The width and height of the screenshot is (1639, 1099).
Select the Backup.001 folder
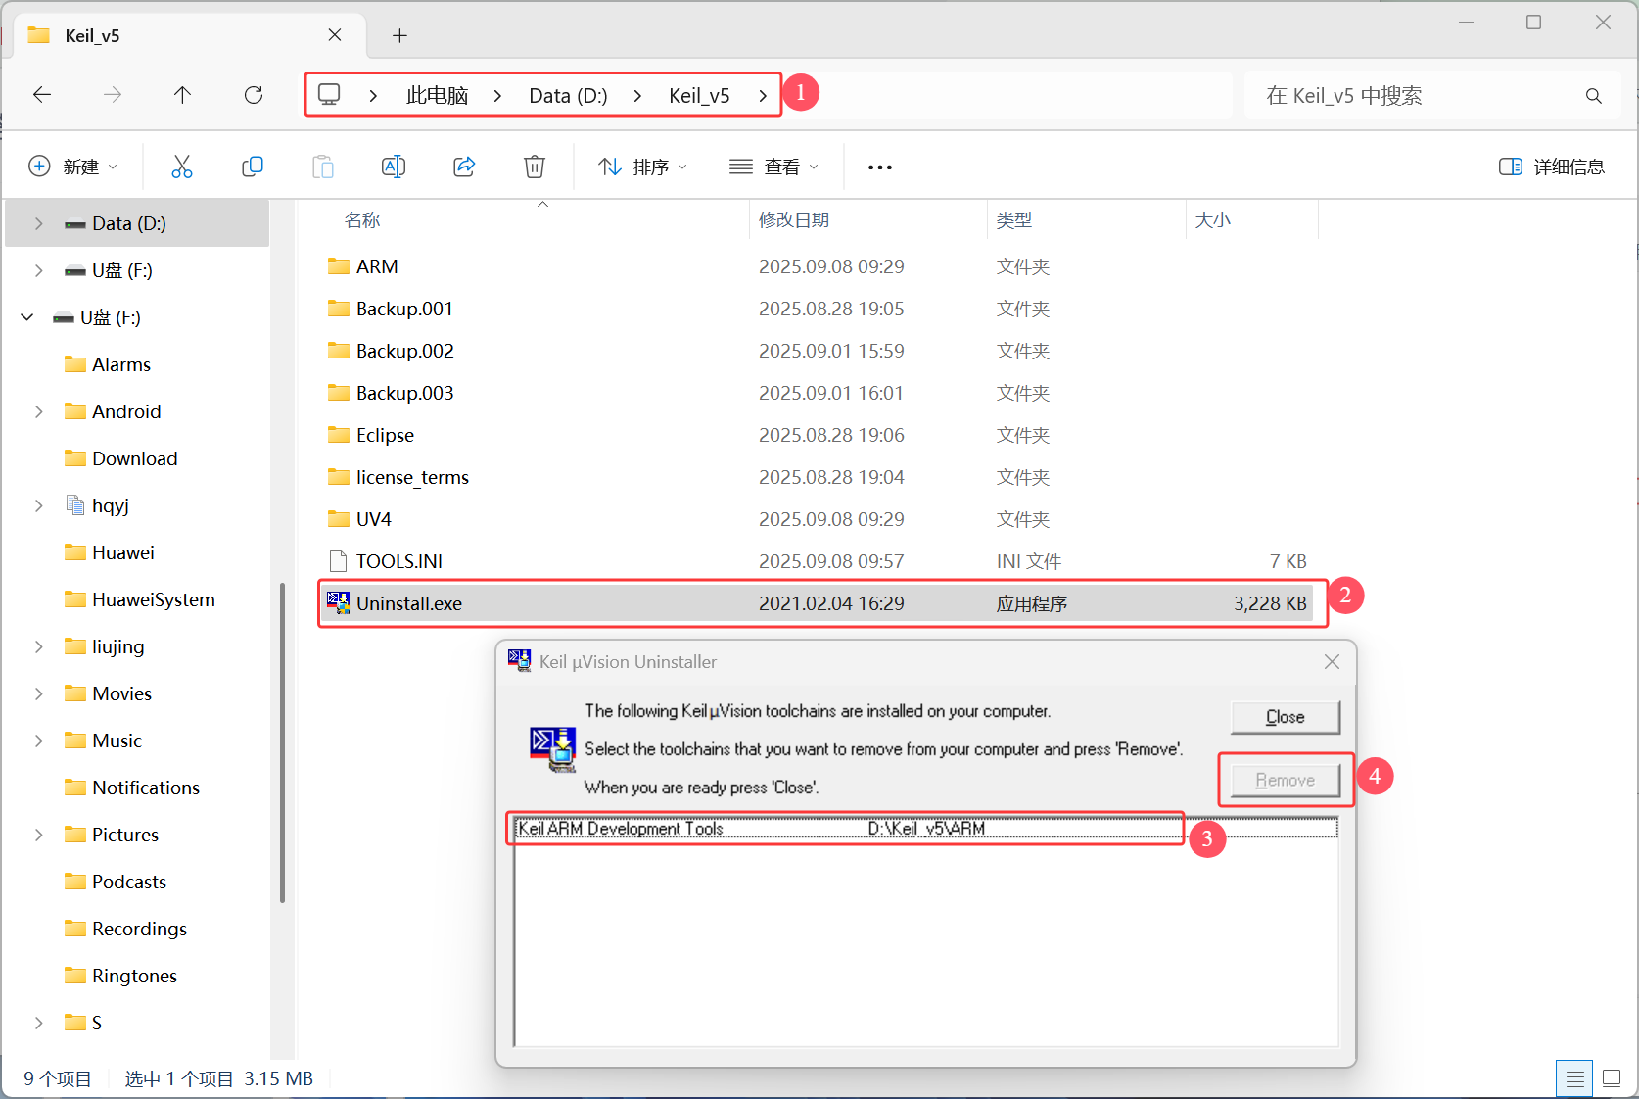pos(404,309)
